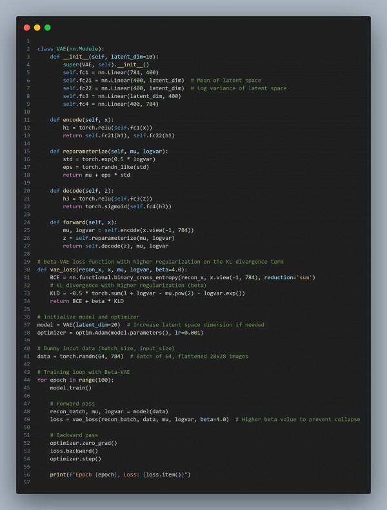Click 'def reparameterize' definition line
Viewport: 387px width, 510px height.
click(x=109, y=152)
